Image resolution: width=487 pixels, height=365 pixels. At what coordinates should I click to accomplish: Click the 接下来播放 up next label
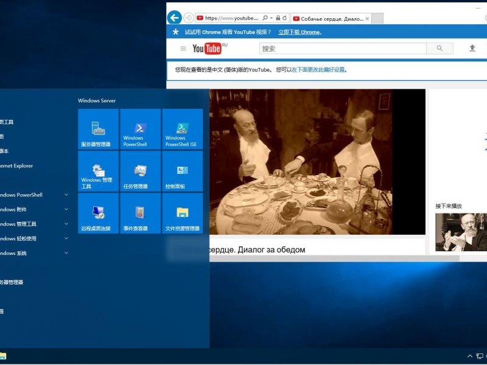tap(449, 206)
